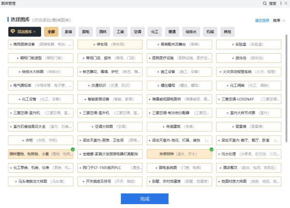
Task: Select the 工装 category tab
Action: tap(120, 31)
